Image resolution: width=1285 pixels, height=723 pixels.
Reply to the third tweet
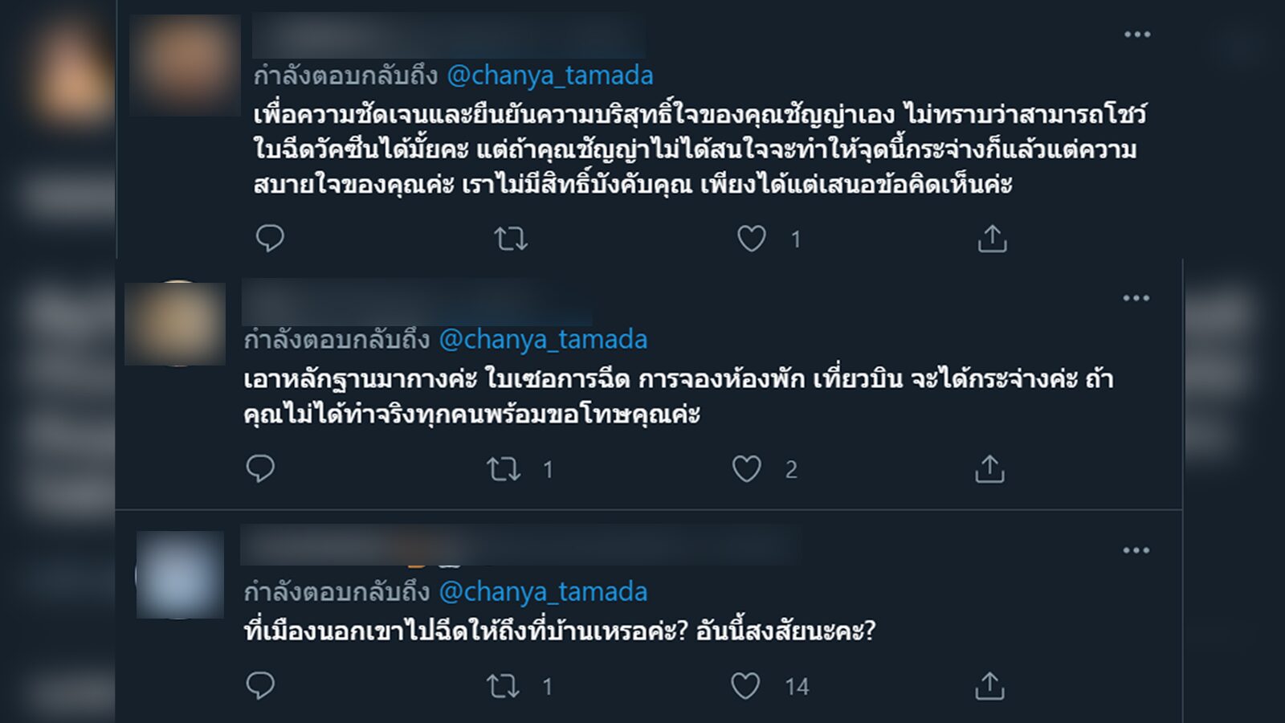(260, 685)
